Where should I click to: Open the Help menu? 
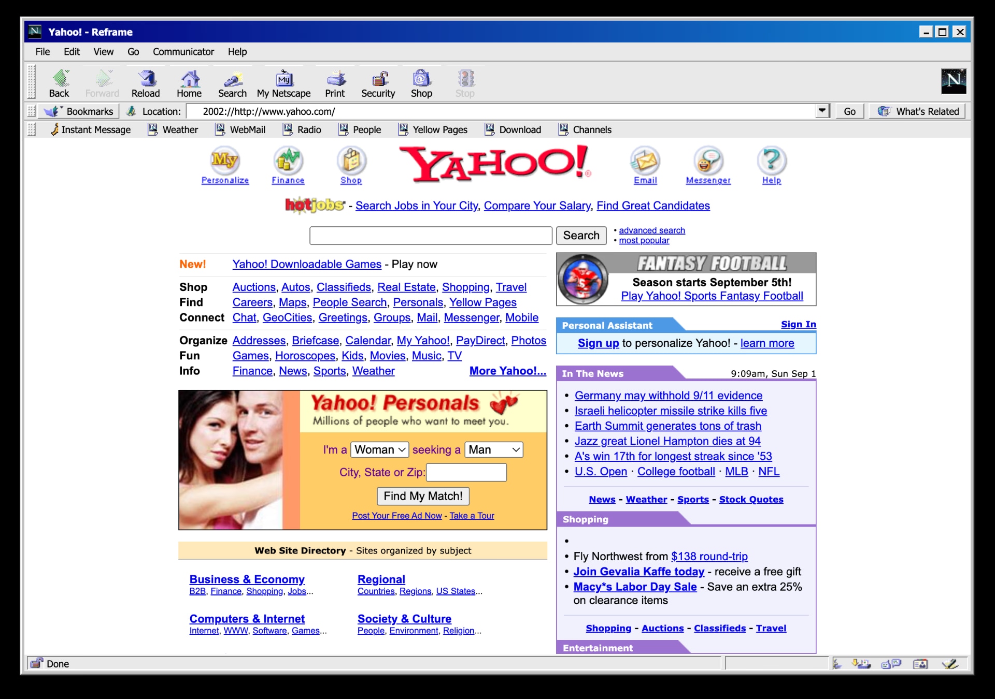click(x=237, y=52)
